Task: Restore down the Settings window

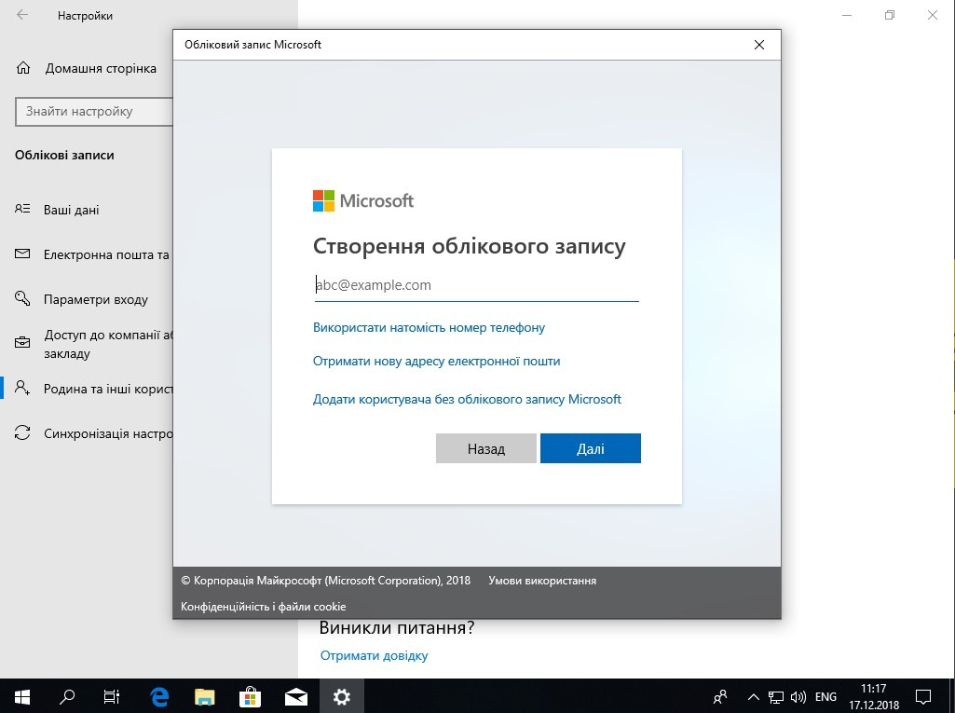Action: click(890, 15)
